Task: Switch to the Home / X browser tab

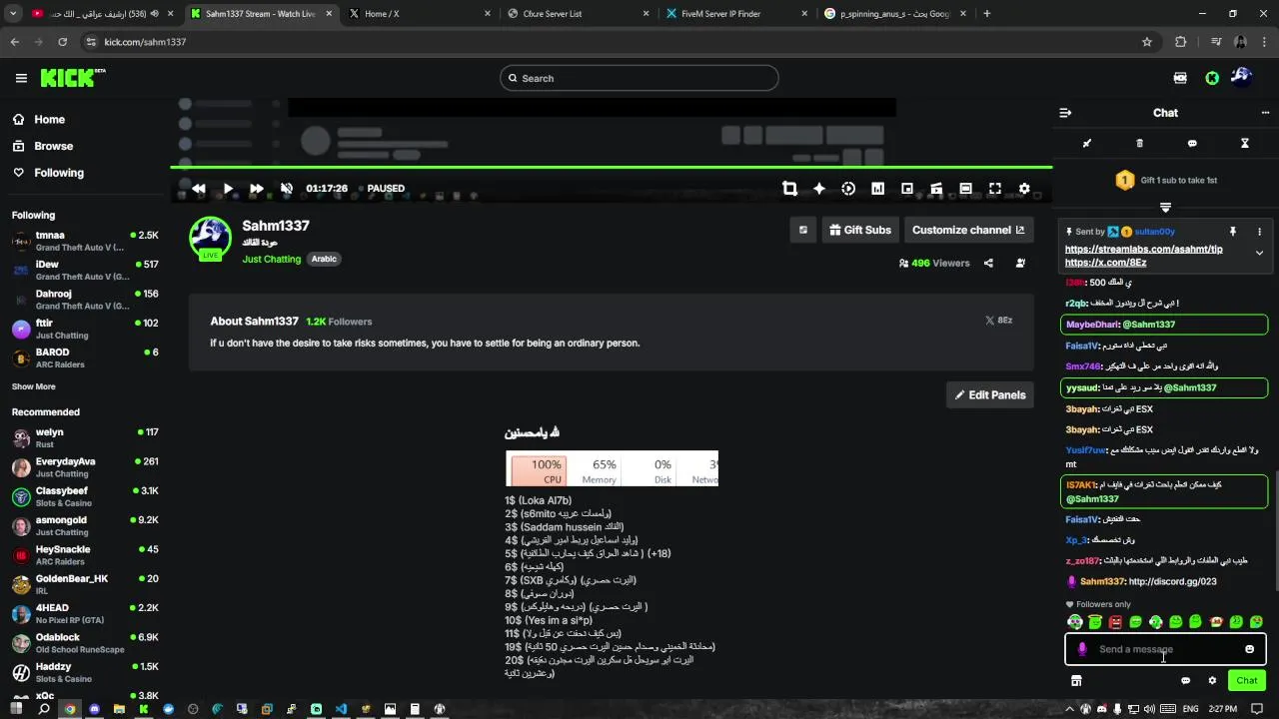Action: click(419, 14)
